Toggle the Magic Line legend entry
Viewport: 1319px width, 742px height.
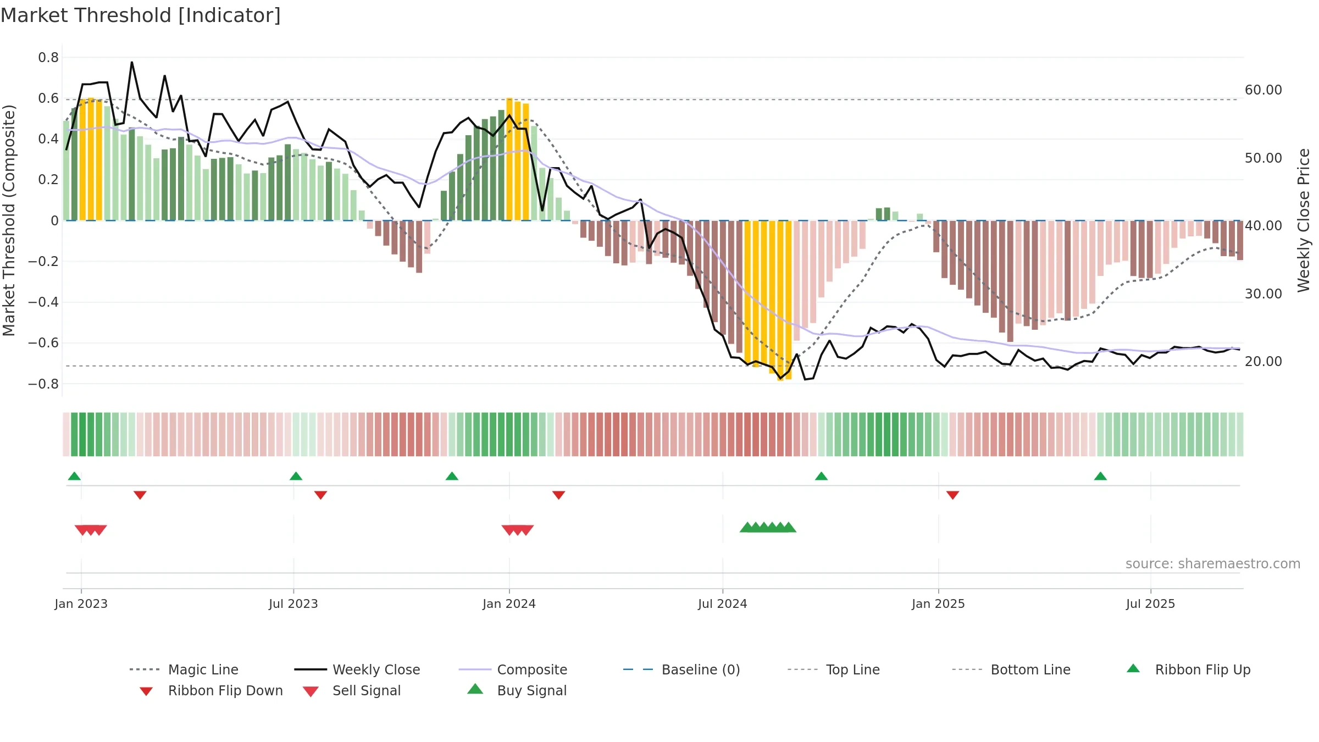pyautogui.click(x=184, y=669)
